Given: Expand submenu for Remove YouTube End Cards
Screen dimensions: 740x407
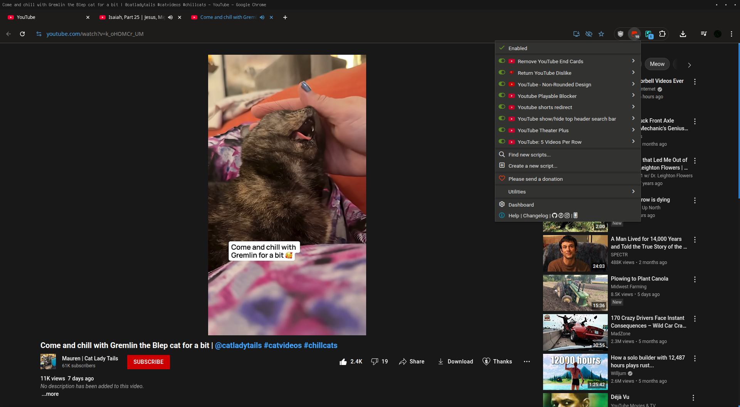Looking at the screenshot, I should click(633, 61).
